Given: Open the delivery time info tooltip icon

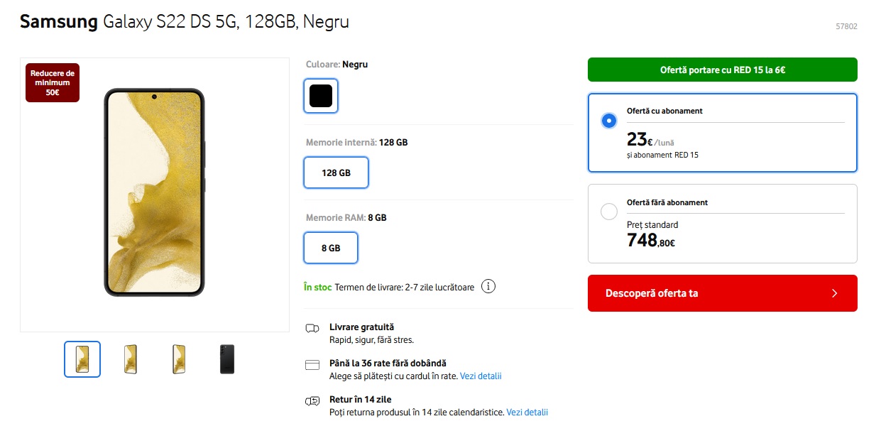Looking at the screenshot, I should [x=488, y=286].
